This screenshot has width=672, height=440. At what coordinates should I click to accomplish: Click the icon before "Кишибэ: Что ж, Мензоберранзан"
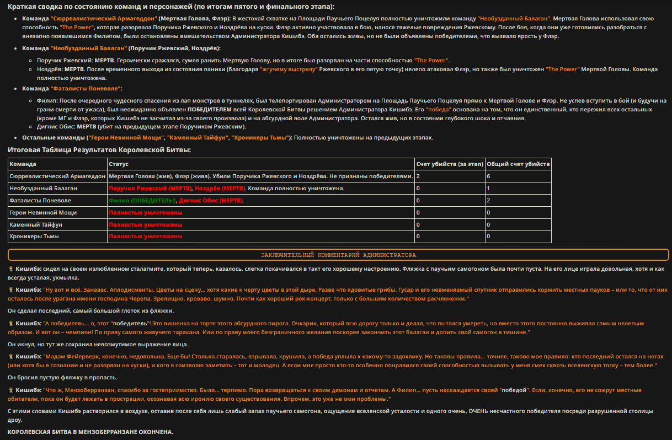[x=11, y=390]
